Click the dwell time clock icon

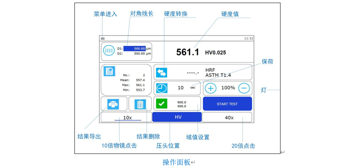[x=161, y=88]
